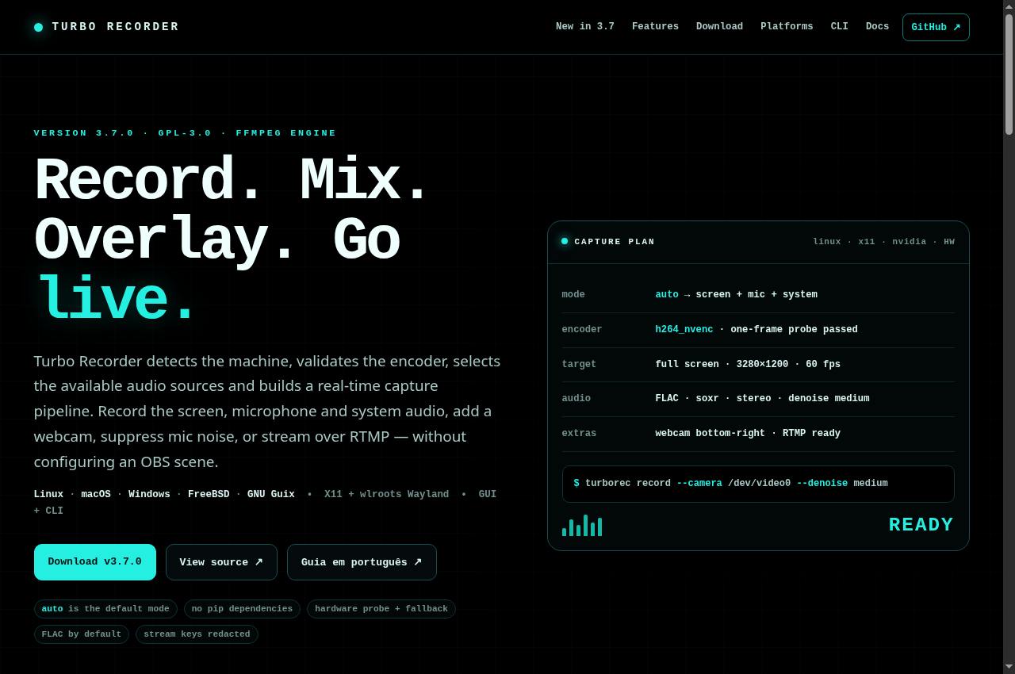Viewport: 1015px width, 674px height.
Task: Click the 'auto is the default mode' chip
Action: 105,609
